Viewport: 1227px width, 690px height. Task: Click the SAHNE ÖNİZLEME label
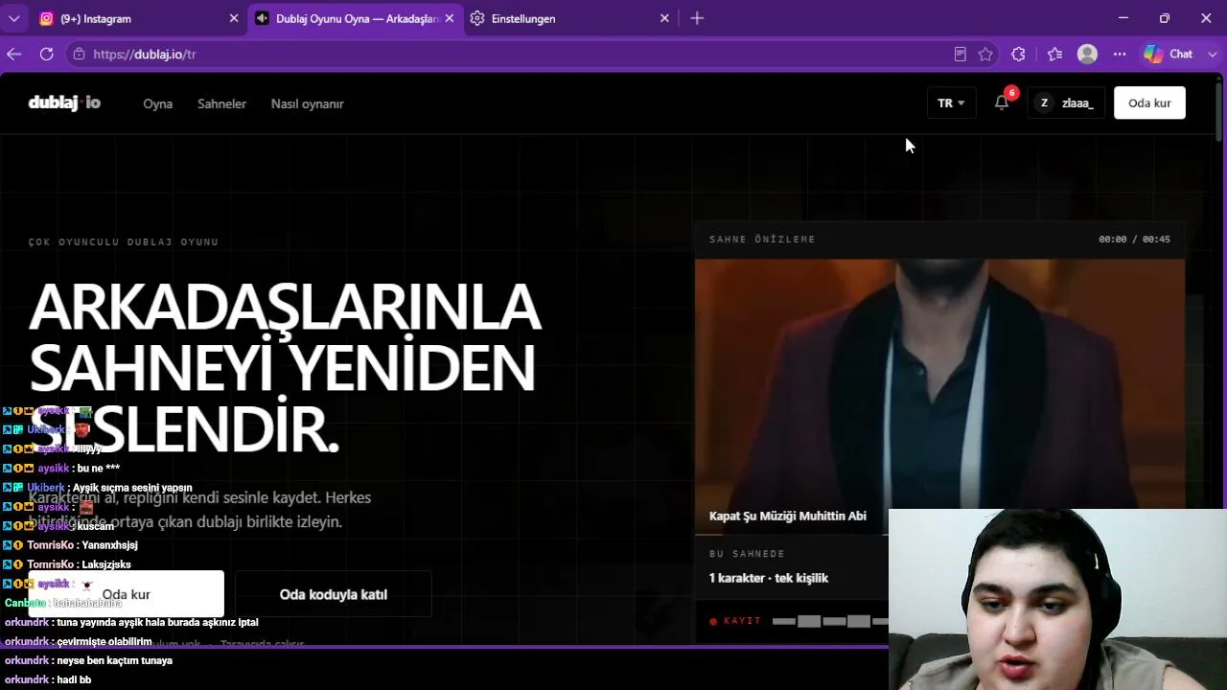tap(762, 240)
